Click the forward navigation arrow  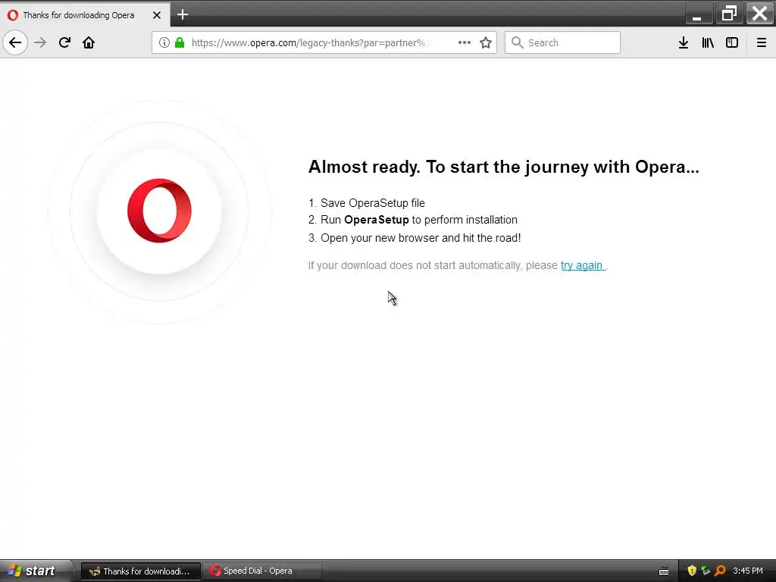[40, 42]
